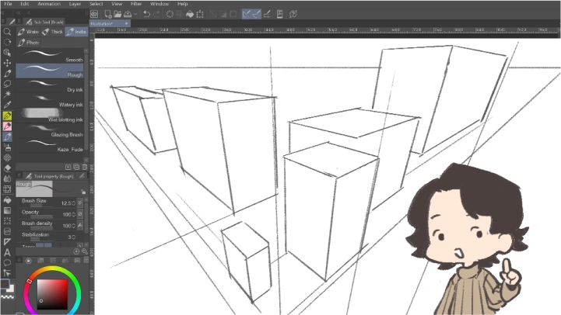Select the Auto select wand tool

(7, 94)
